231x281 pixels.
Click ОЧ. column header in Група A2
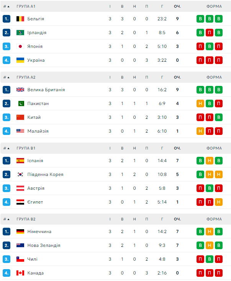[x=177, y=77]
